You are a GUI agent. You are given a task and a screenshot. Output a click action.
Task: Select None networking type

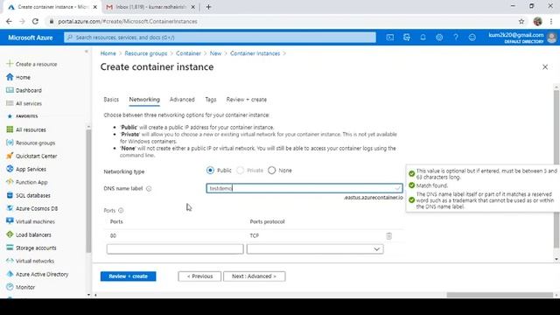click(x=272, y=171)
